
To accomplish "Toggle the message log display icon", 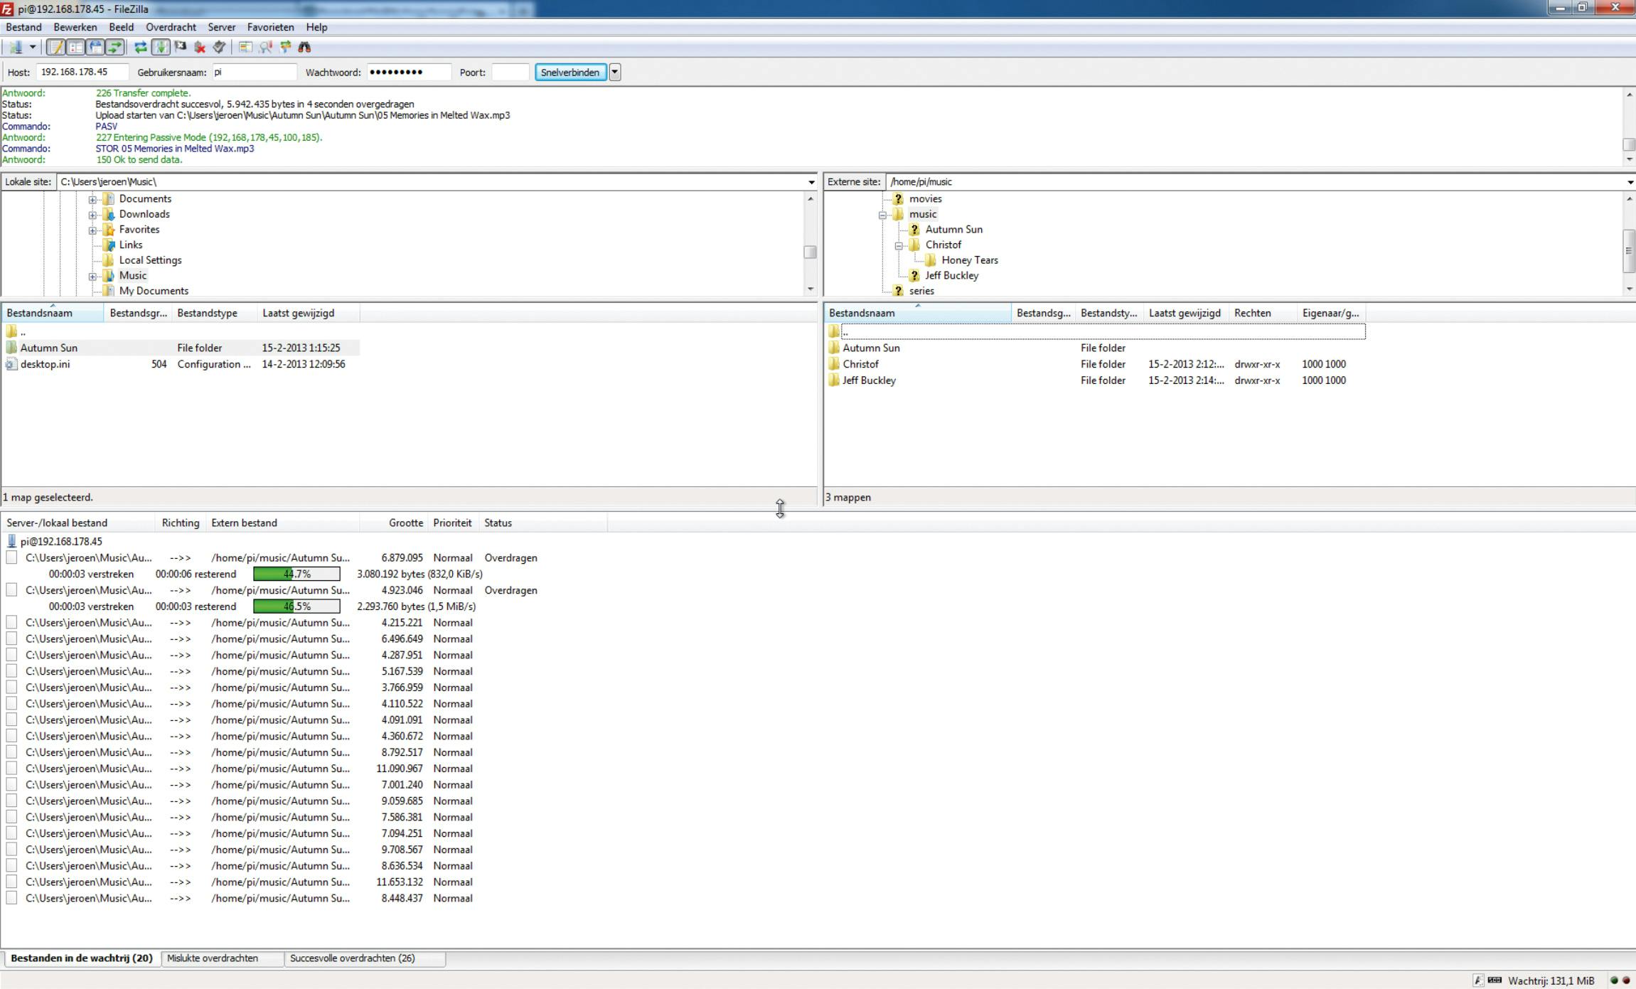I will (55, 47).
